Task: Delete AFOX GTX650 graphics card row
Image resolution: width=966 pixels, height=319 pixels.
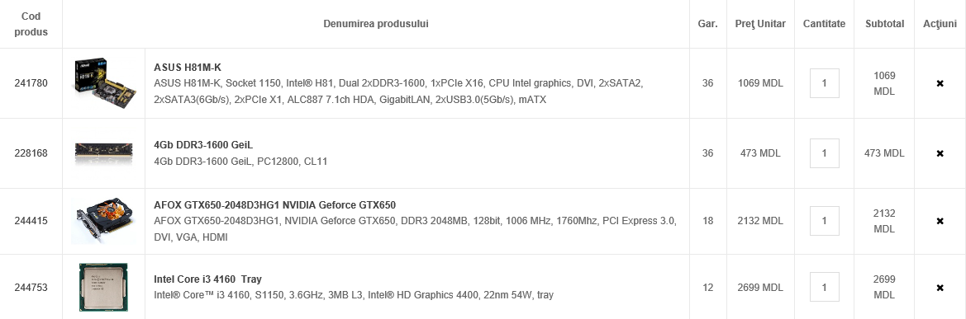Action: (x=940, y=221)
